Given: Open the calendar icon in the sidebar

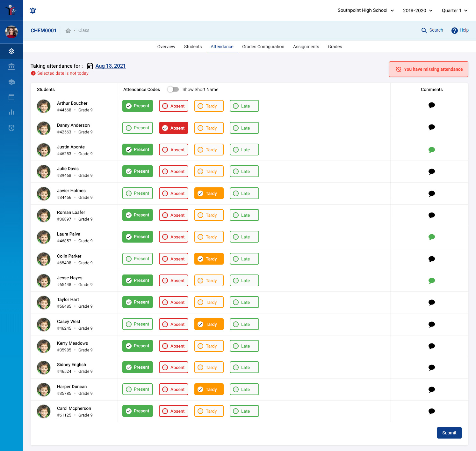Looking at the screenshot, I should 11,97.
